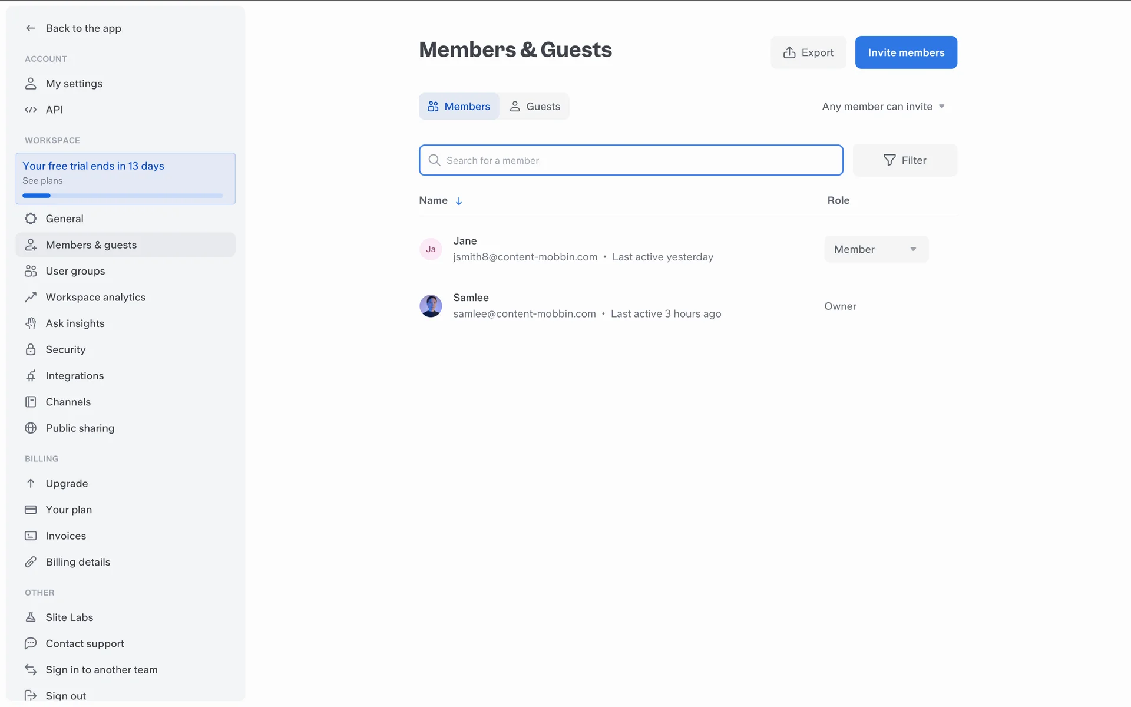Click Samlee's profile avatar

[x=431, y=306]
